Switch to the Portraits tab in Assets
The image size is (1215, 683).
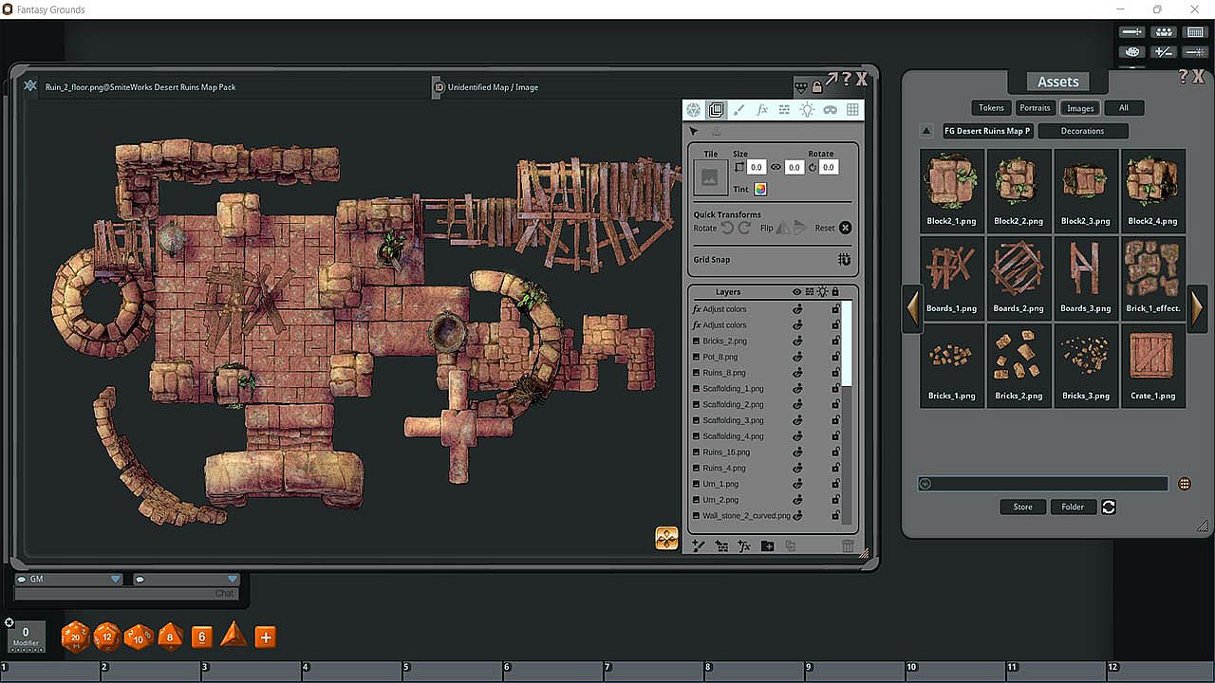1035,108
